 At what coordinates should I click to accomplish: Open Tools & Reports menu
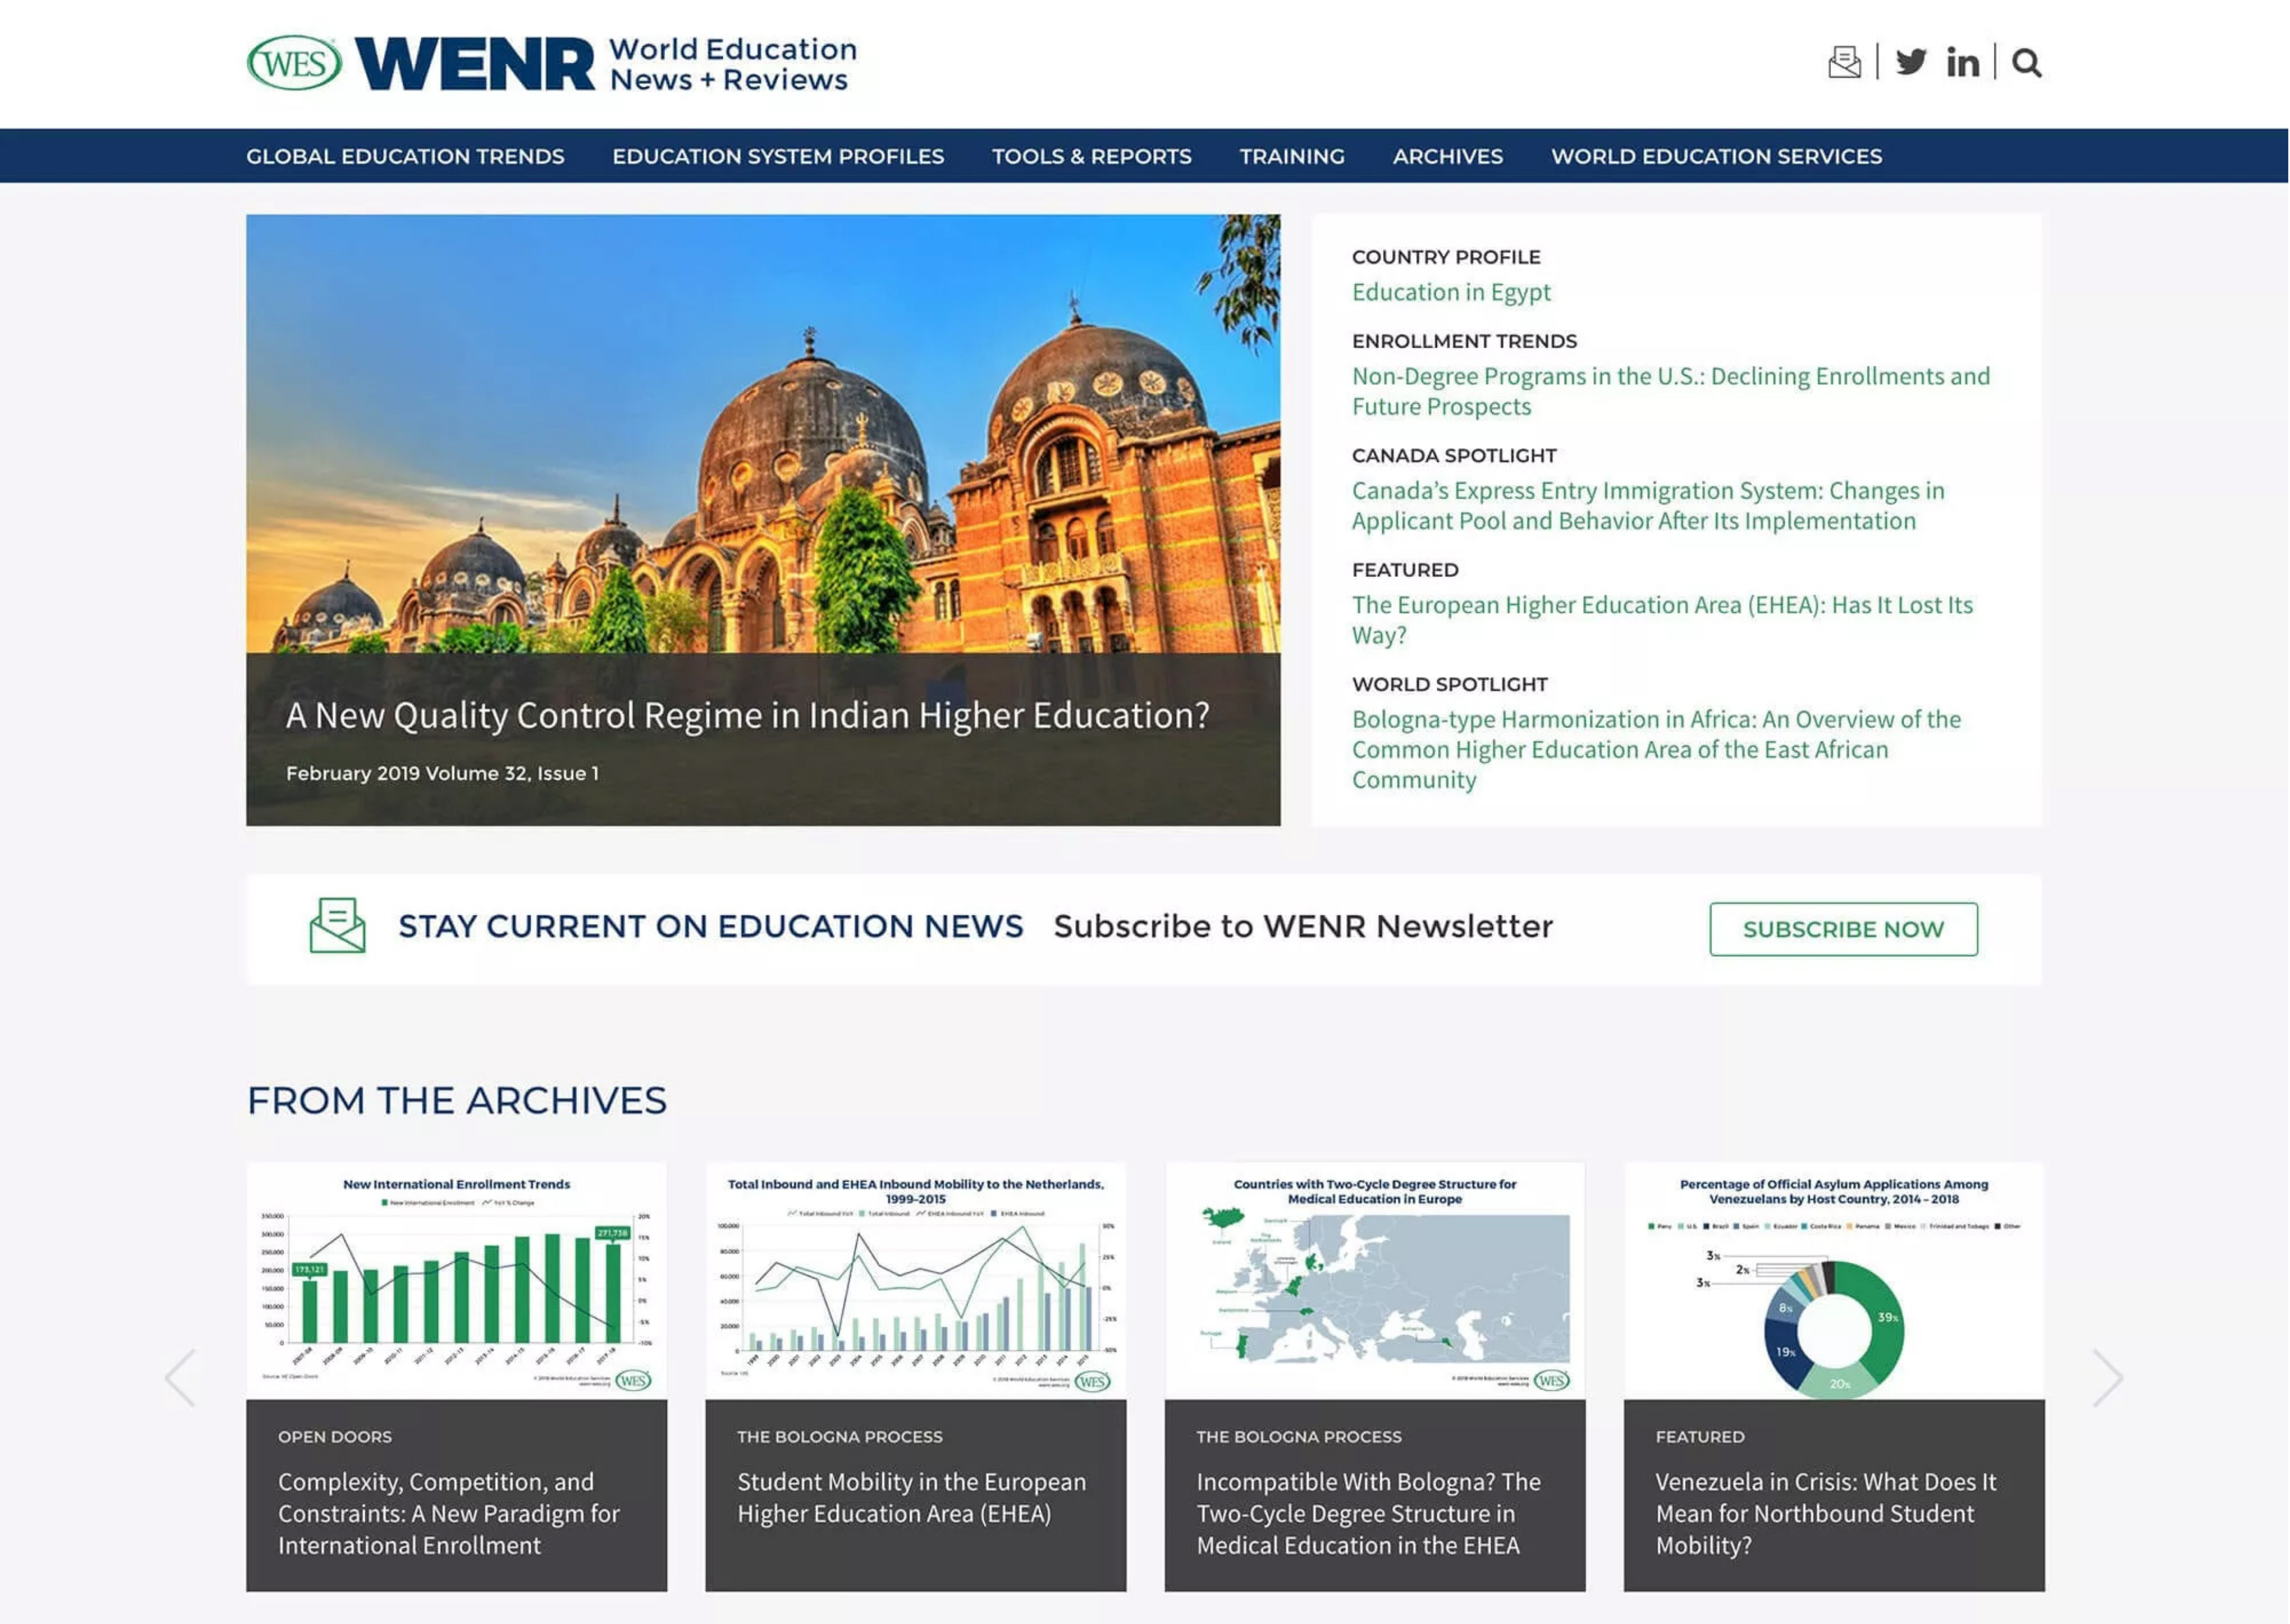pyautogui.click(x=1091, y=156)
